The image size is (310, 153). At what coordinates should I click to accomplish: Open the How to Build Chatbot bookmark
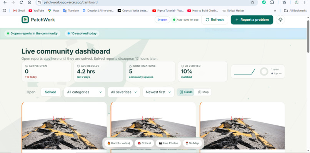click(x=203, y=11)
